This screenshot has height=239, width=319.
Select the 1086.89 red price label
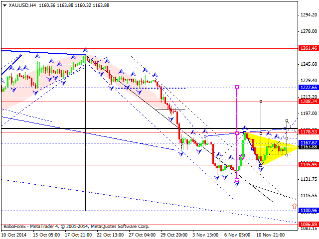pyautogui.click(x=309, y=225)
